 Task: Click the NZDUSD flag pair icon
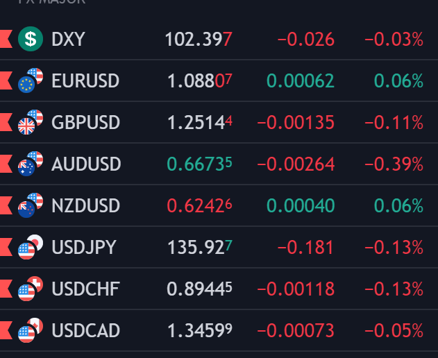[30, 205]
